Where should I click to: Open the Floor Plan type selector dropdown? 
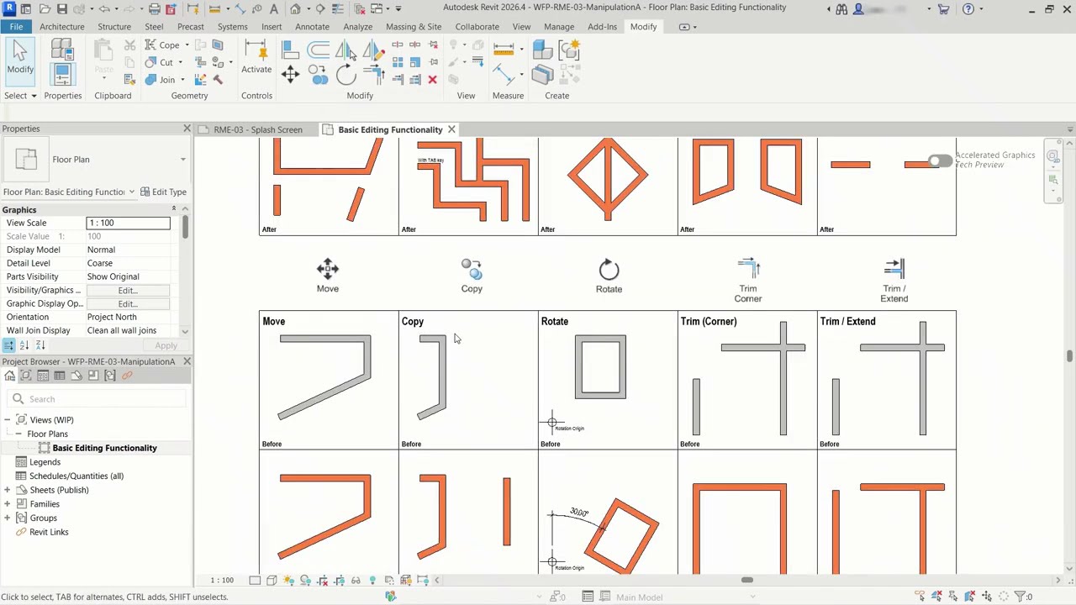(182, 160)
